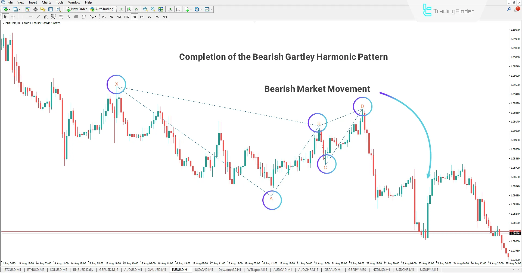Switch chart to candlestick display

[x=129, y=9]
